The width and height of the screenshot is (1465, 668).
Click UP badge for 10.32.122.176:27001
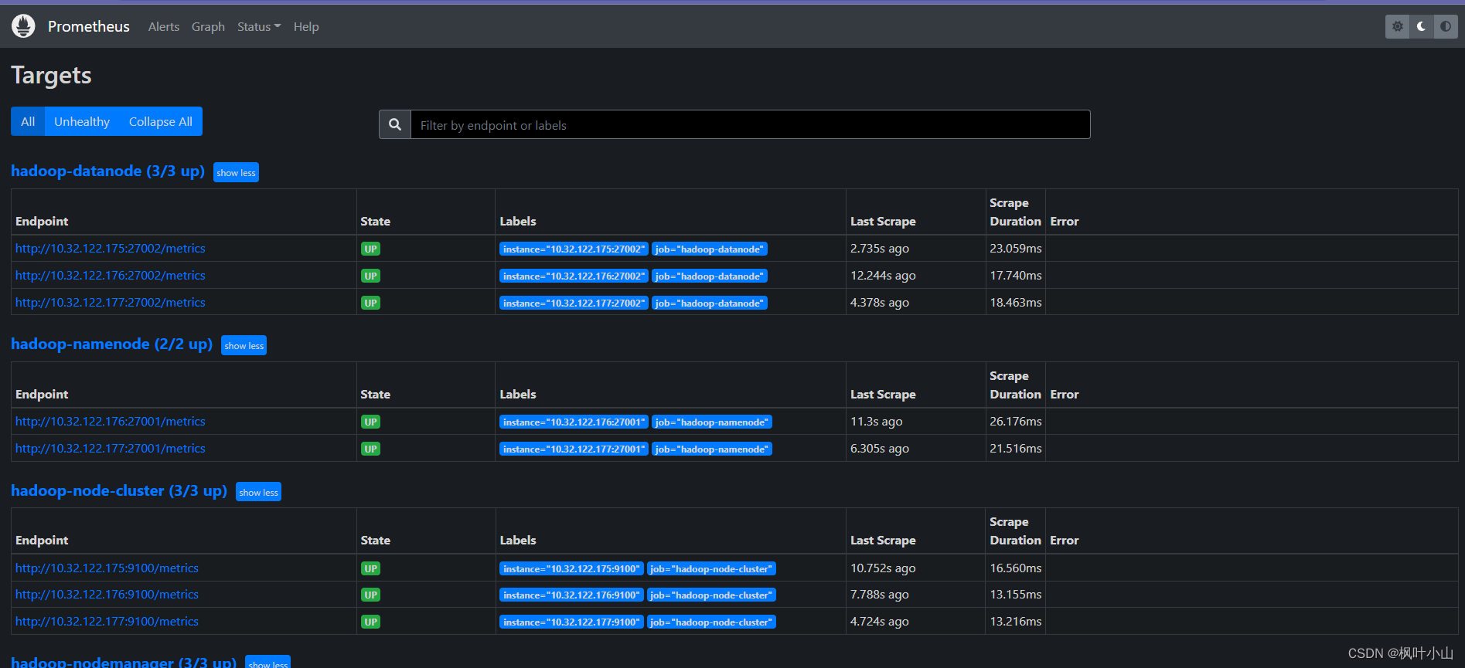(371, 422)
